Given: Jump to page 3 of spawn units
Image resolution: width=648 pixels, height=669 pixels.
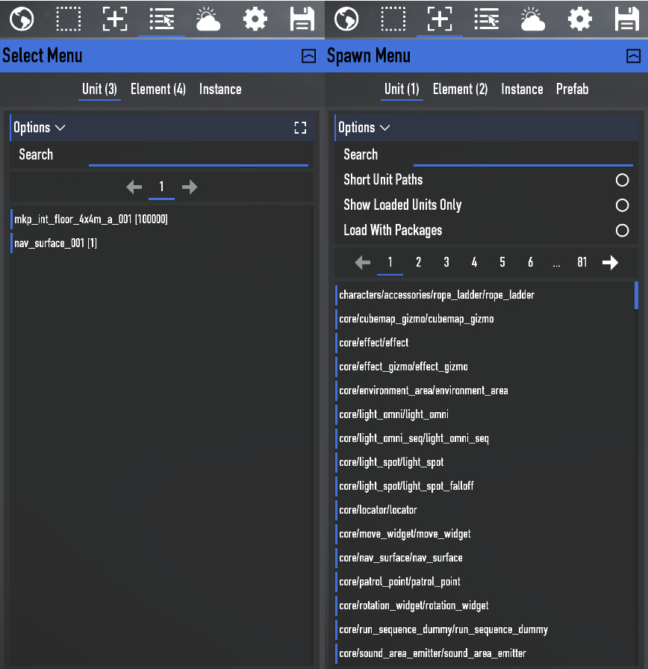Looking at the screenshot, I should pyautogui.click(x=446, y=262).
